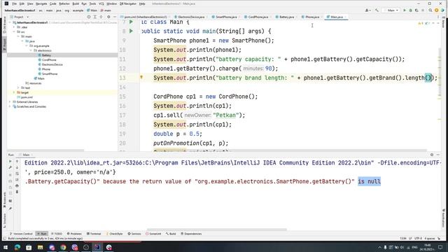Expand the test folder in project tree
Image resolution: width=448 pixels, height=252 pixels.
[x=19, y=87]
